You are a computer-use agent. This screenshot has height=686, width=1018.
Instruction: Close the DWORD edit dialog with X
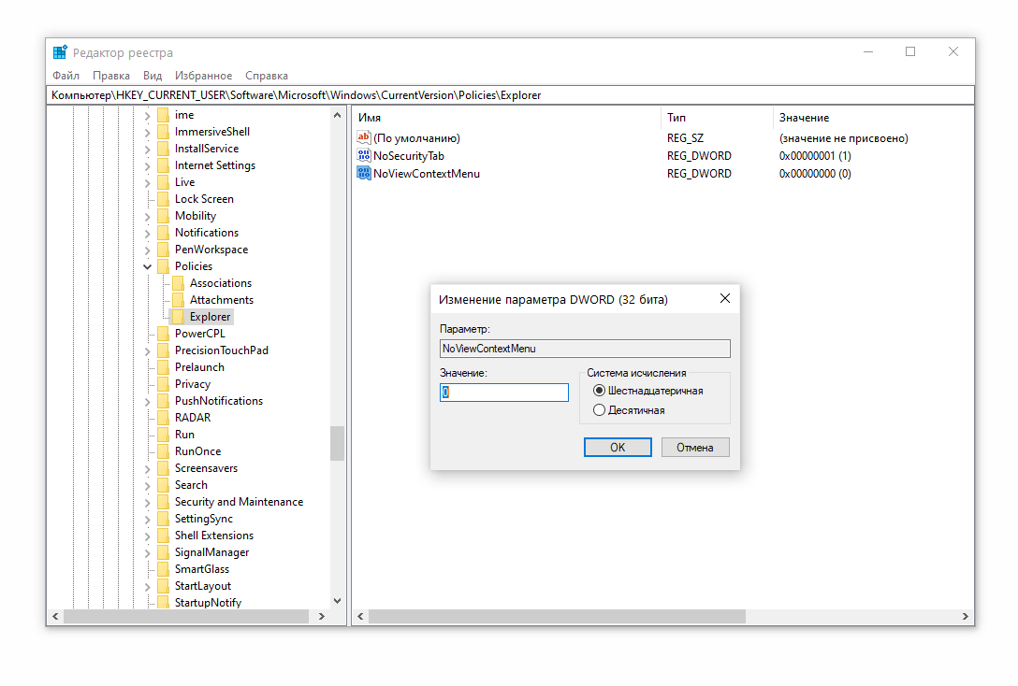[x=724, y=298]
